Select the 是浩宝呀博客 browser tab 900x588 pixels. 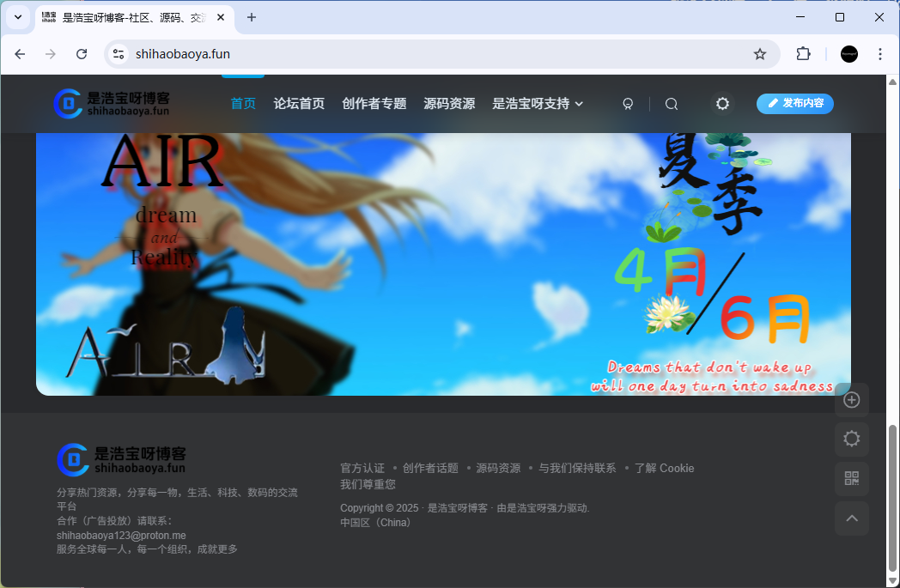coord(135,18)
